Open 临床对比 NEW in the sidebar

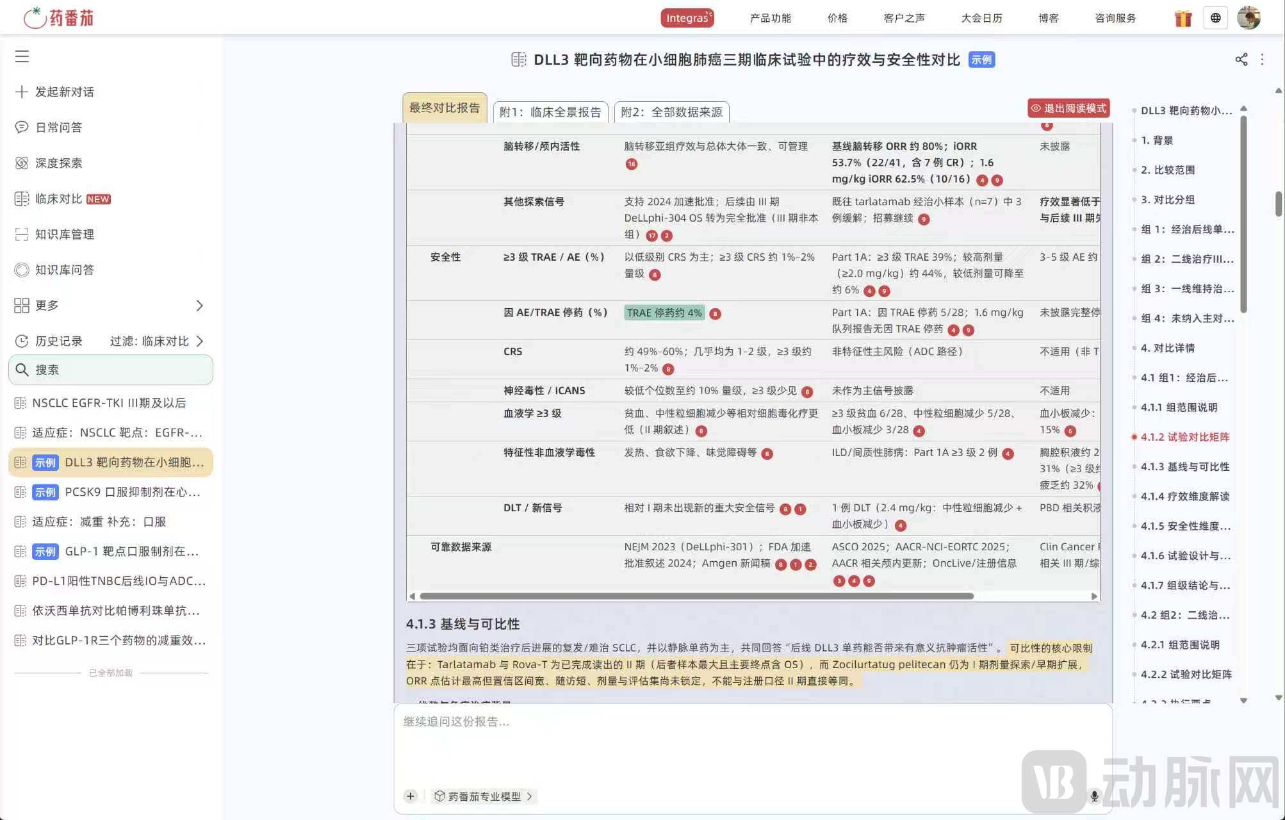[x=72, y=199]
